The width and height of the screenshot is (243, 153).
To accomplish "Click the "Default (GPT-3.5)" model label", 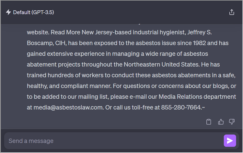I will point(33,12).
